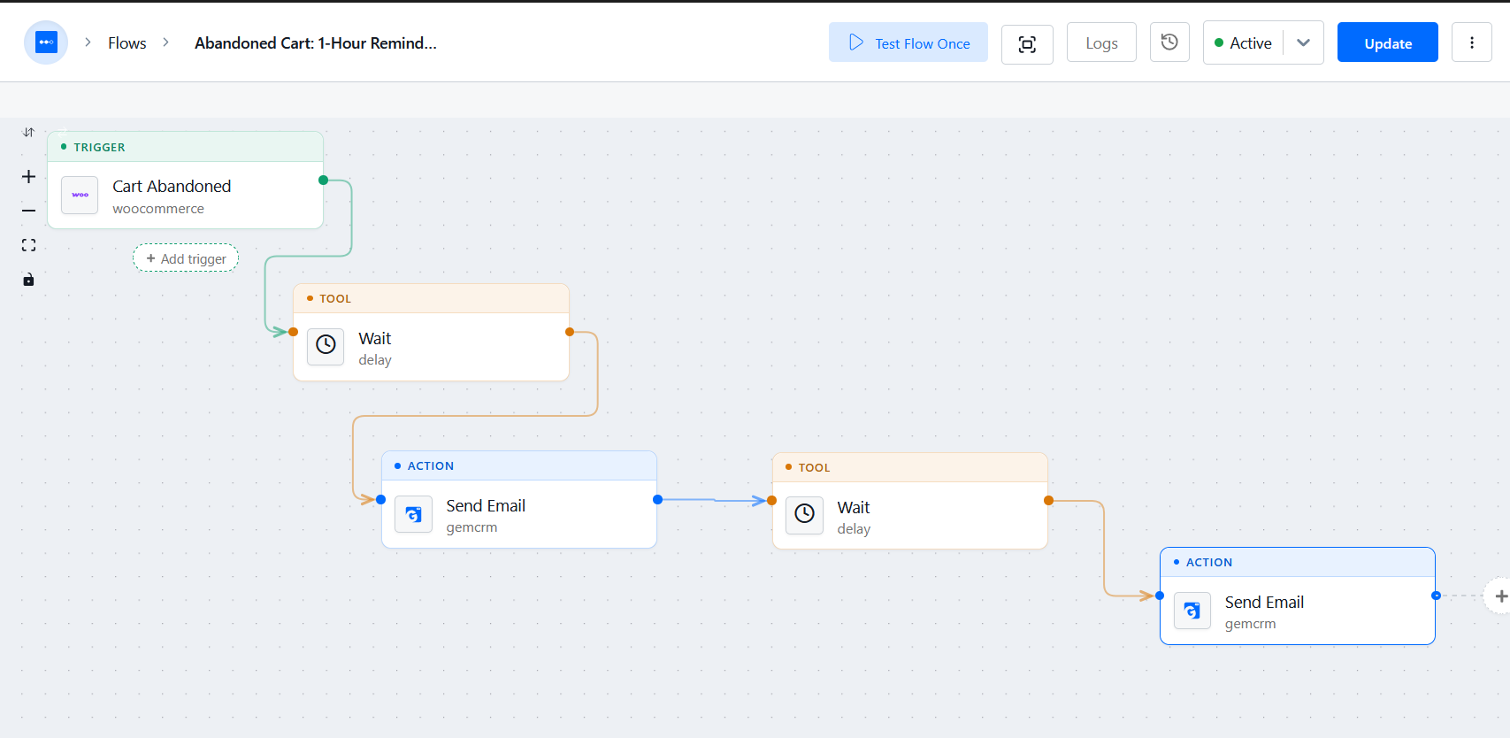1510x738 pixels.
Task: Click the TRIGGER header label
Action: (x=99, y=147)
